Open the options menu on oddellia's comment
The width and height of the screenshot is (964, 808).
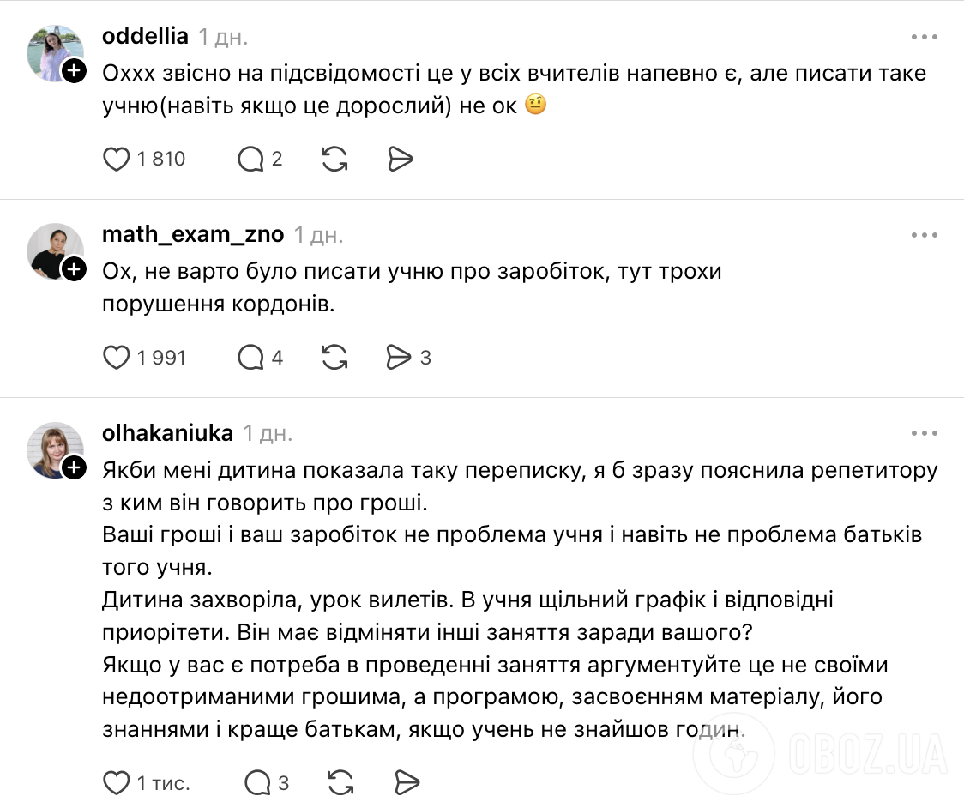point(925,36)
